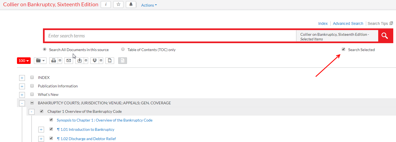The image size is (396, 142).
Task: Click the grayed-out document export icon
Action: click(x=123, y=61)
